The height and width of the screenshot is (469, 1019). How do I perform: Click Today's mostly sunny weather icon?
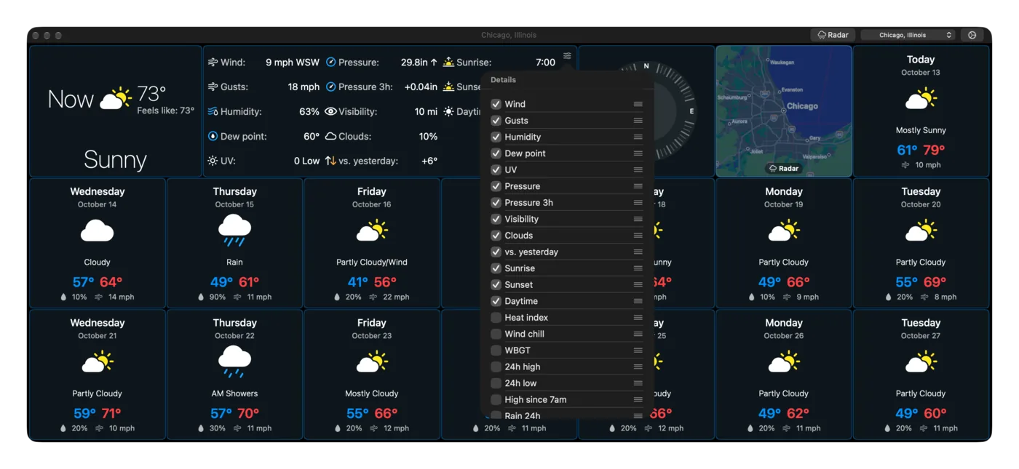point(921,98)
